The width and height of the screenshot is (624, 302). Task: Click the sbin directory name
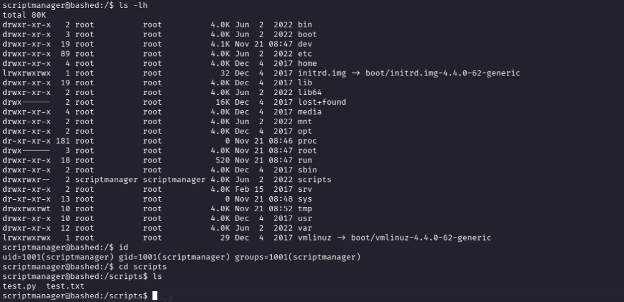(308, 170)
